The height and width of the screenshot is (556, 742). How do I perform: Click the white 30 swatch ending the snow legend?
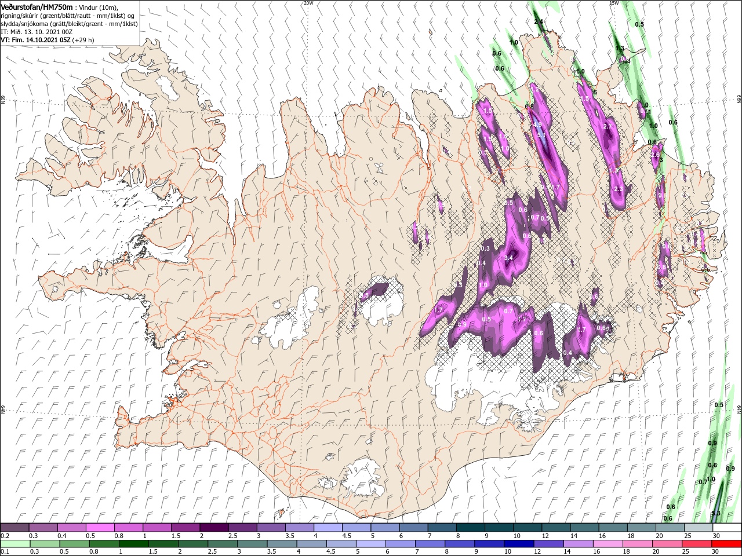pyautogui.click(x=727, y=528)
